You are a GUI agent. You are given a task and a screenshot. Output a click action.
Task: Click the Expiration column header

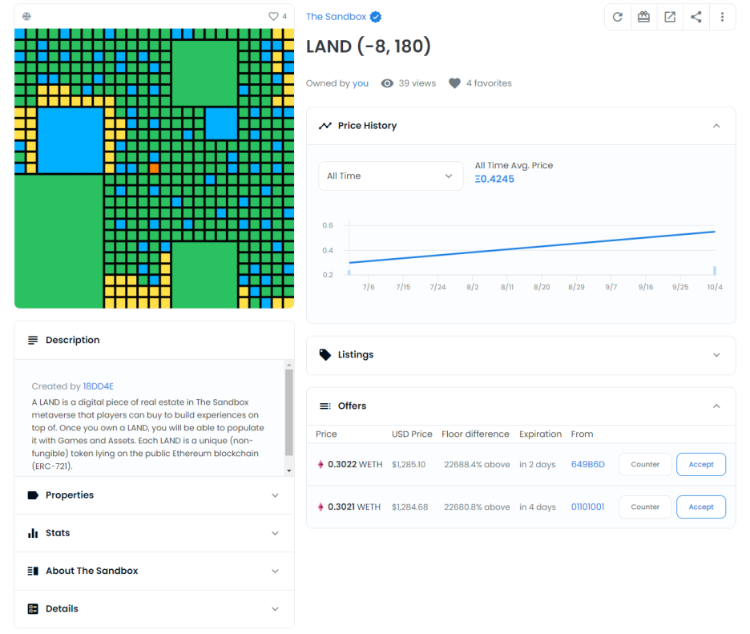coord(541,434)
